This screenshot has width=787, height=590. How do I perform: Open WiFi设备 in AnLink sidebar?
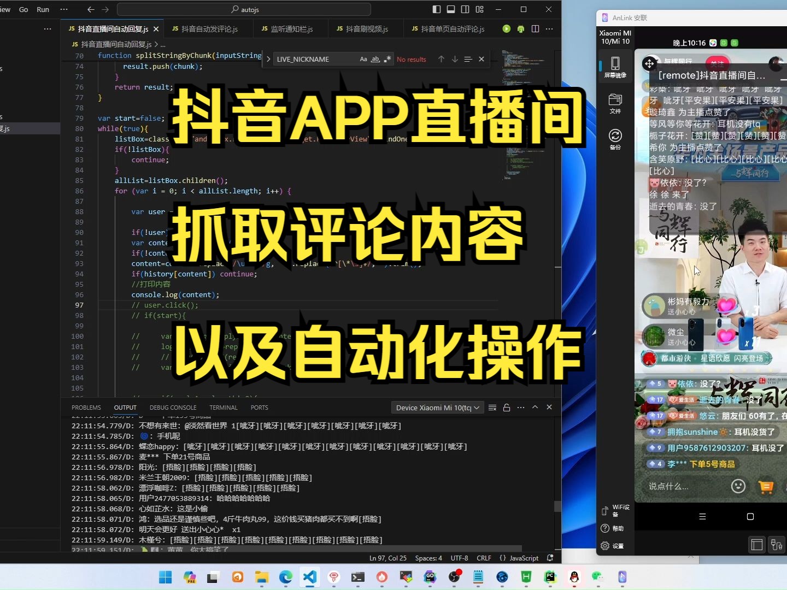pos(615,511)
